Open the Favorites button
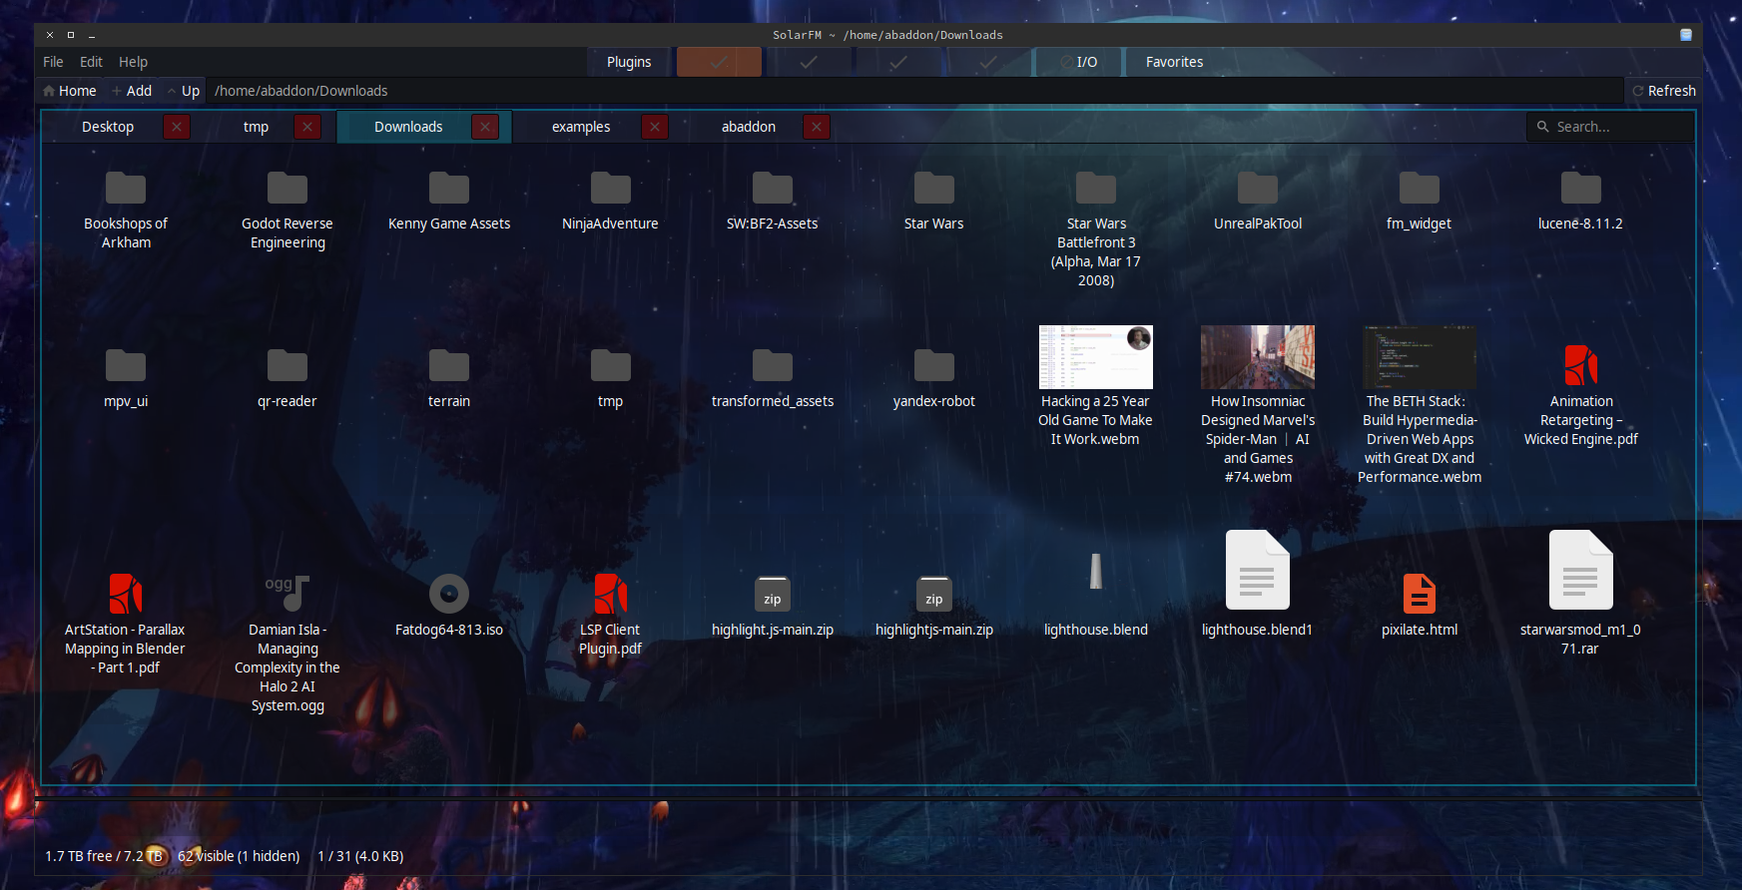Image resolution: width=1742 pixels, height=890 pixels. [1174, 62]
